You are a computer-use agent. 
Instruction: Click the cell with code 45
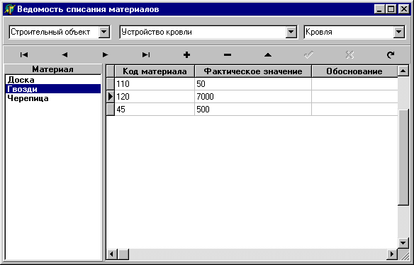[155, 110]
